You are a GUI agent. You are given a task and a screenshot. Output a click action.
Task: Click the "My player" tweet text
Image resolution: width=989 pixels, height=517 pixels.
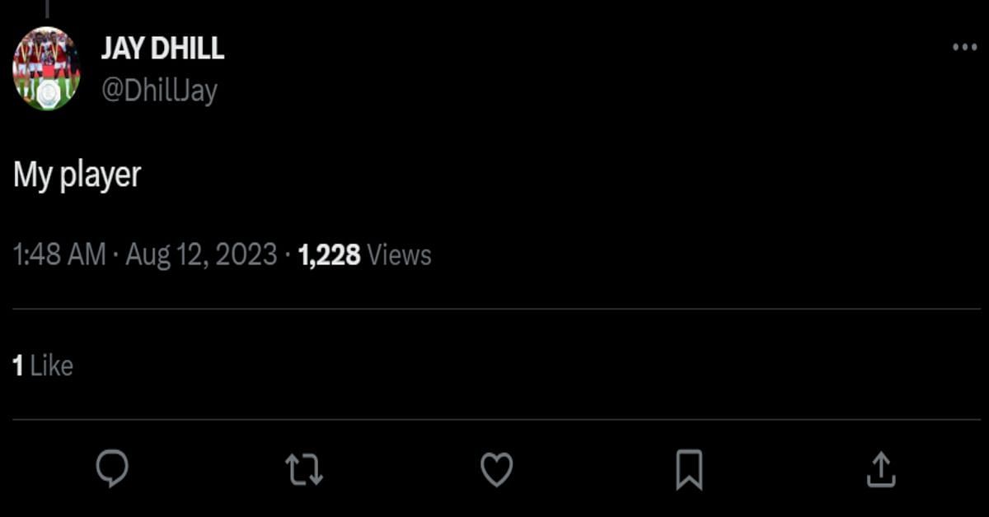[x=77, y=175]
